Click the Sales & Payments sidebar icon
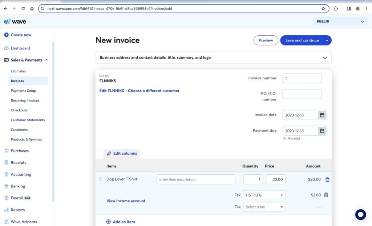 coord(6,60)
